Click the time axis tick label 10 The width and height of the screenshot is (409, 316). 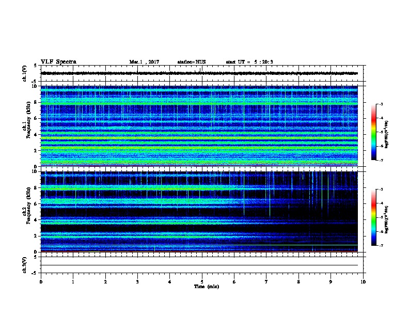(x=363, y=282)
